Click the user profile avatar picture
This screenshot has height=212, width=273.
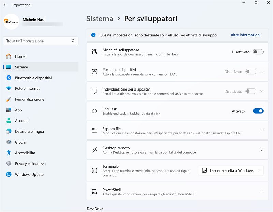pyautogui.click(x=11, y=22)
